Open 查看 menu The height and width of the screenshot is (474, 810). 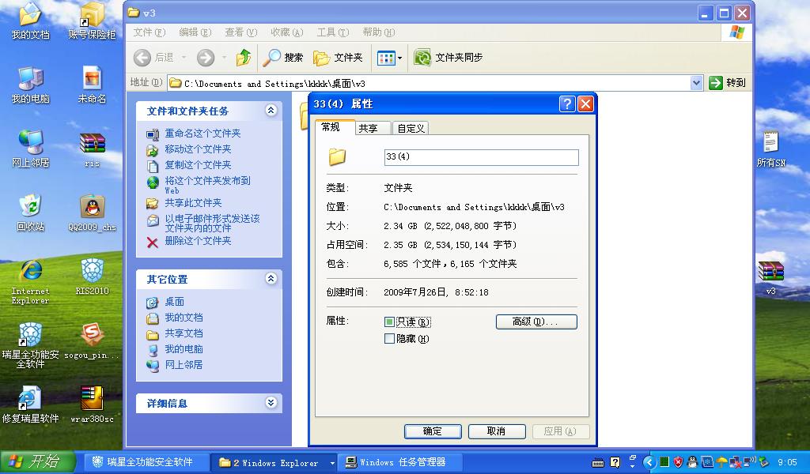[240, 32]
